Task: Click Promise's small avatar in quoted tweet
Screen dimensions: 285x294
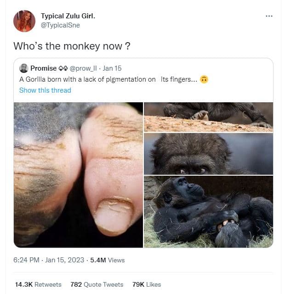Action: (24, 68)
